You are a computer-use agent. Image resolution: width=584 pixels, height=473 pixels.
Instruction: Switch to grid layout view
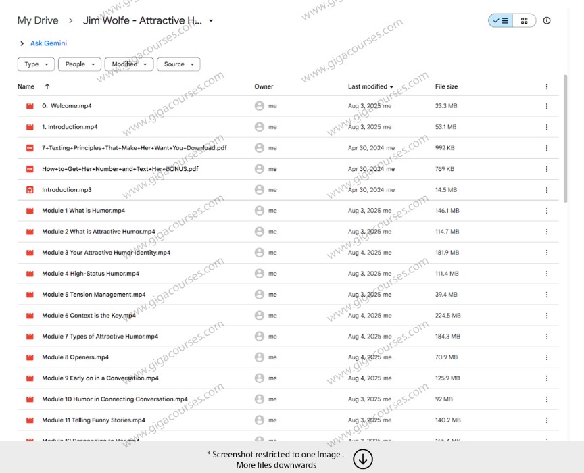pyautogui.click(x=524, y=21)
